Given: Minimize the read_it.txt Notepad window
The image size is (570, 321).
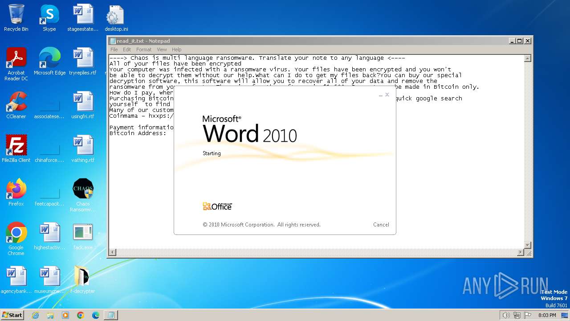Looking at the screenshot, I should tap(513, 41).
